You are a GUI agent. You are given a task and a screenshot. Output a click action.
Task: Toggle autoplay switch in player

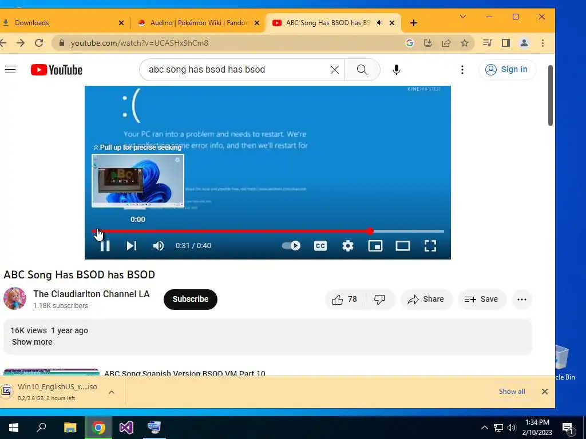[291, 246]
